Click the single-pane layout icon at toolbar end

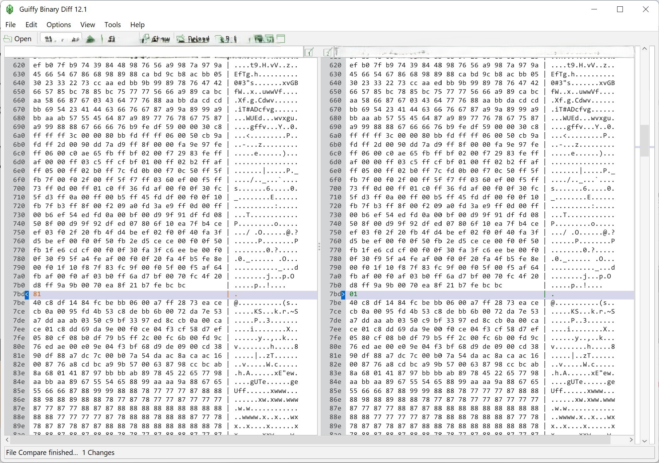coord(281,39)
